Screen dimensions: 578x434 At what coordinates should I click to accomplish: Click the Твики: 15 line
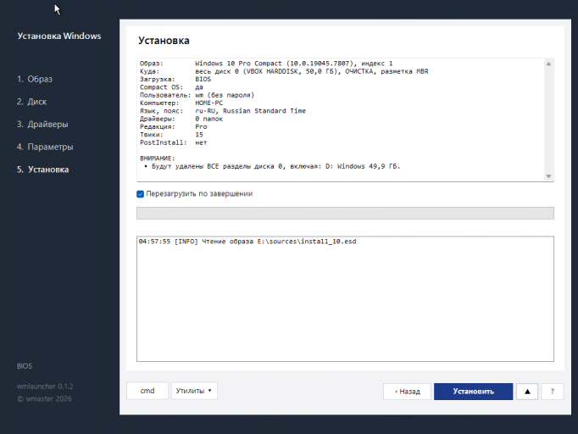point(171,135)
